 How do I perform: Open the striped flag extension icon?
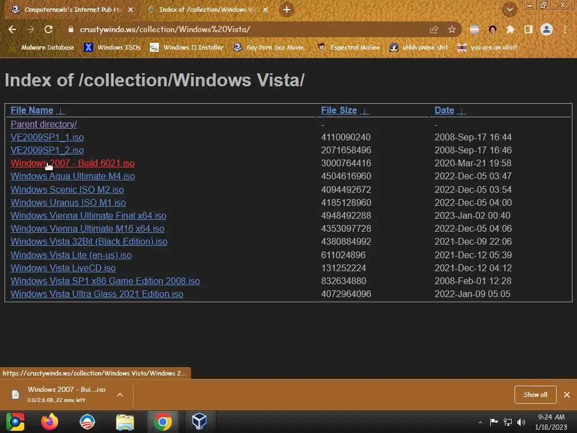coord(474,29)
